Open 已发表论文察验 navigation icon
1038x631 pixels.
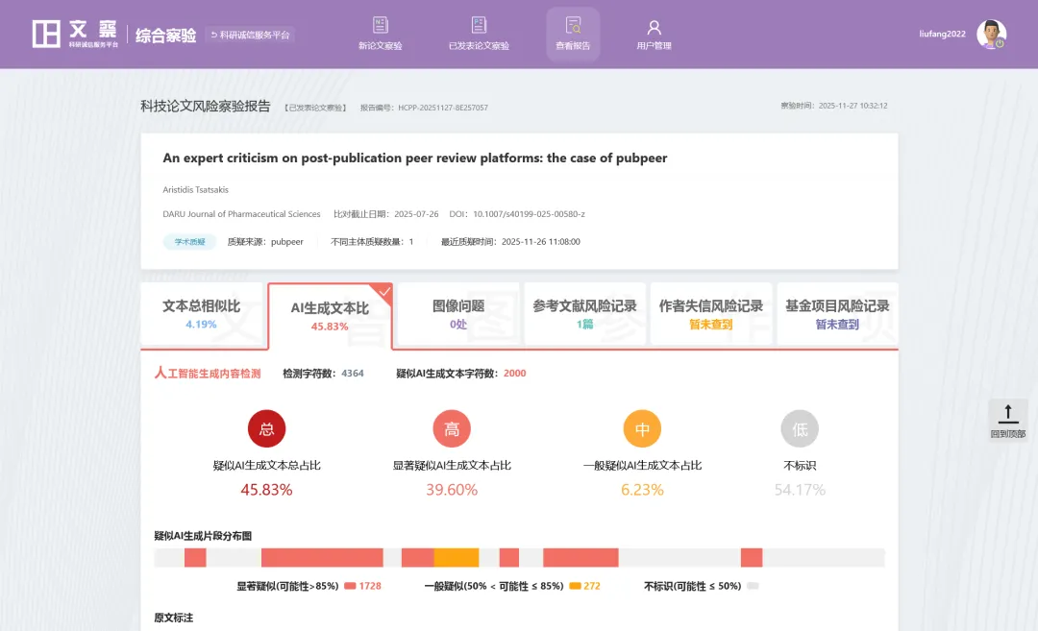click(x=479, y=27)
